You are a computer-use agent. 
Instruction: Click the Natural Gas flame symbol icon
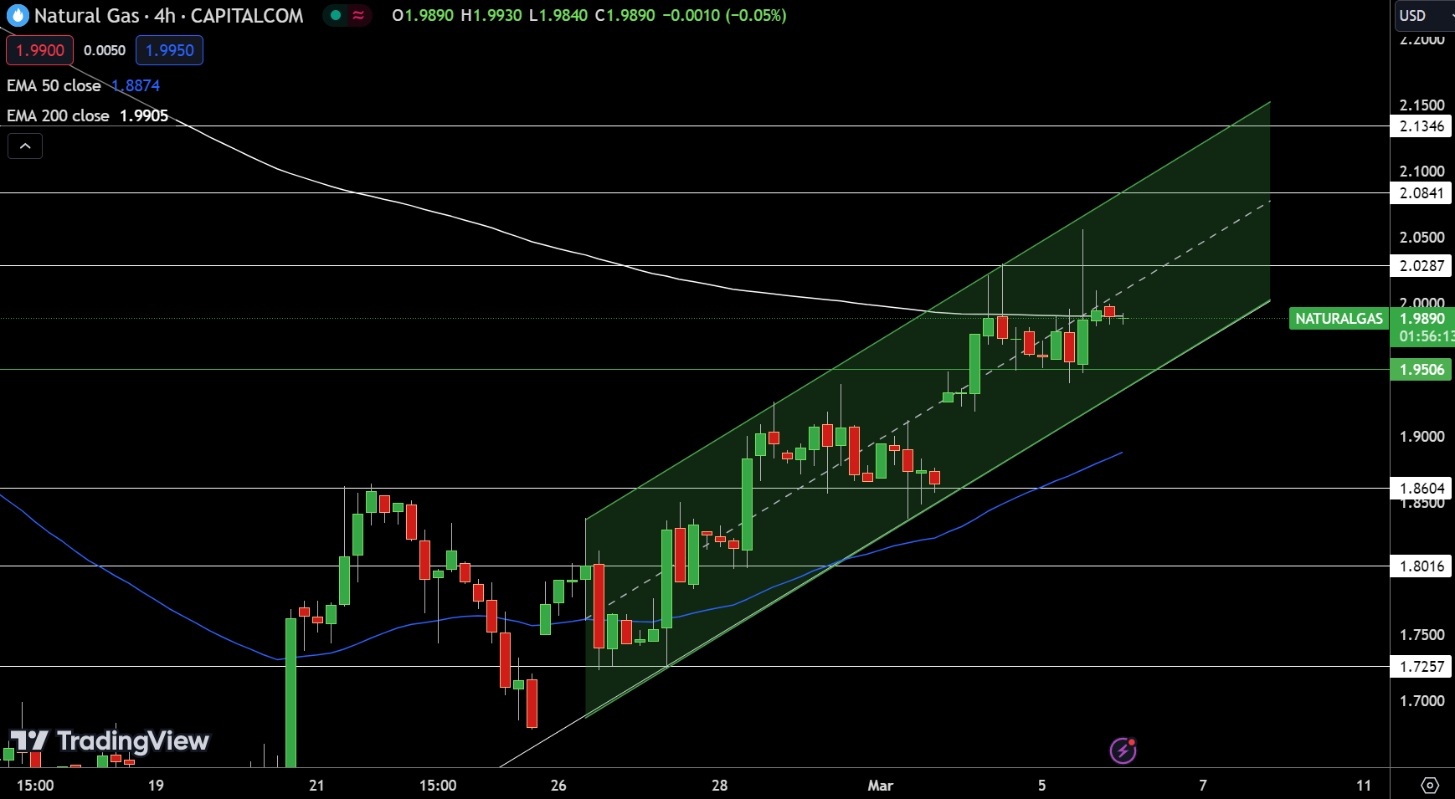pos(18,15)
